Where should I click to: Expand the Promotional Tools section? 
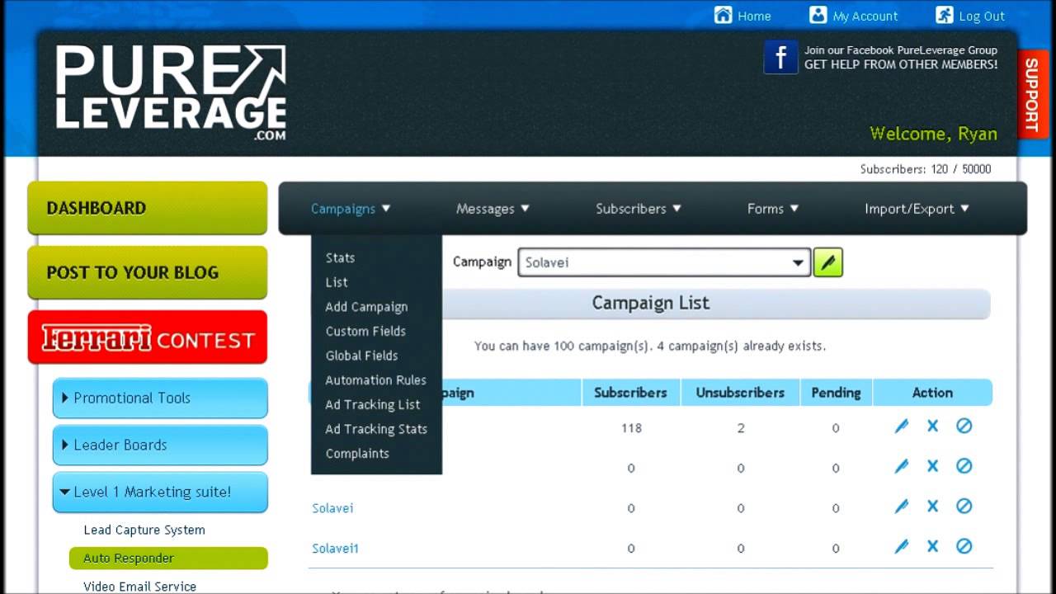click(160, 398)
